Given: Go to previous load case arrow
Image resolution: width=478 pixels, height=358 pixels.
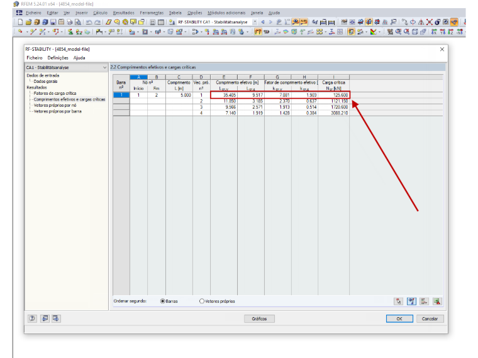Looking at the screenshot, I should (x=263, y=22).
